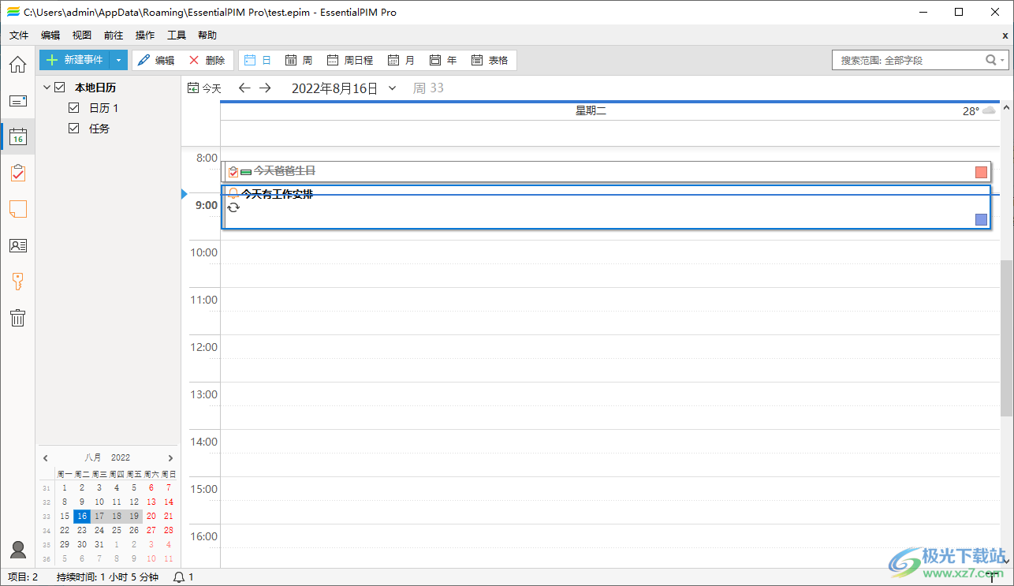The image size is (1014, 586).
Task: Open the Contacts sidebar module
Action: click(17, 245)
